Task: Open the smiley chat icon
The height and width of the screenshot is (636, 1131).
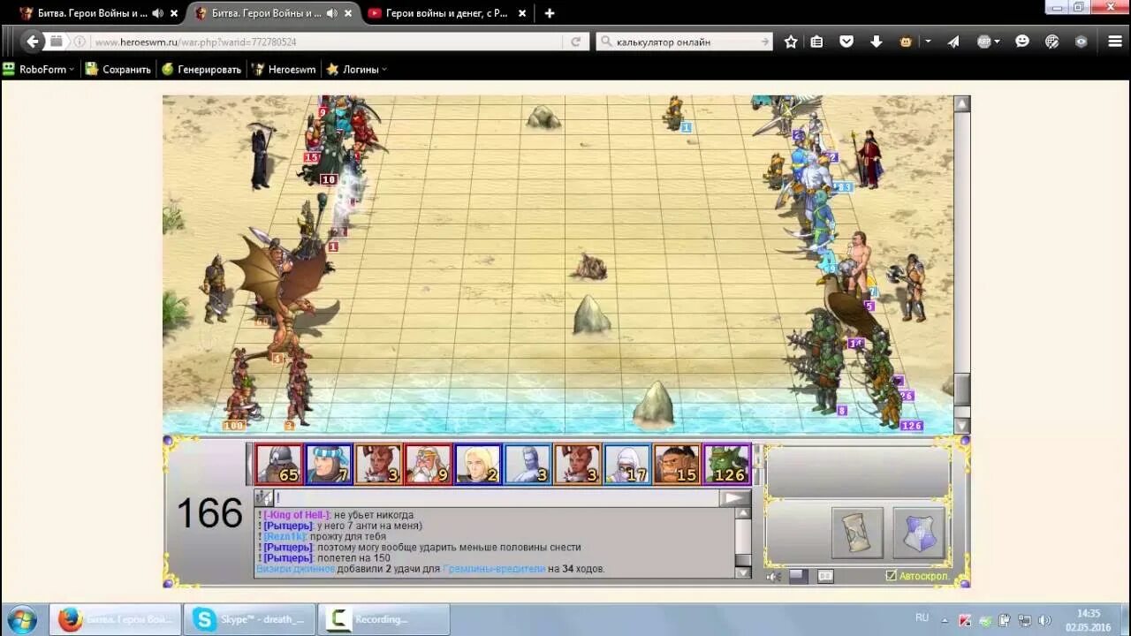Action: pyautogui.click(x=1022, y=42)
